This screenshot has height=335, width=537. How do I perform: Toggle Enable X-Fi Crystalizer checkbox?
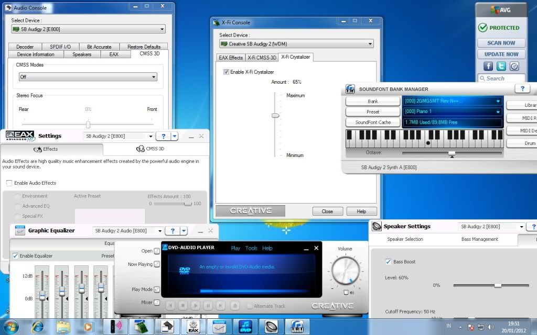[226, 72]
